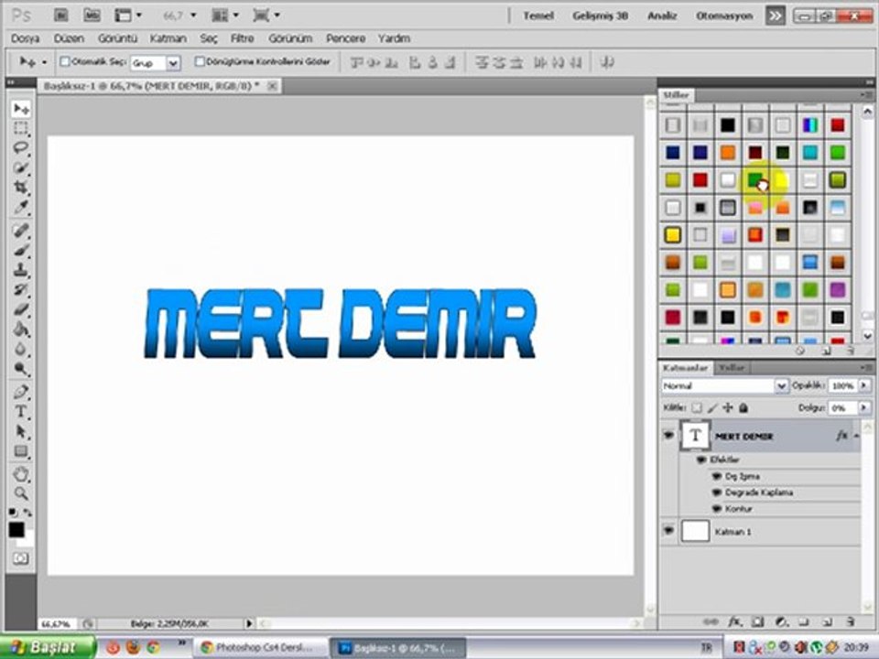Click the Dolgu 0% value field

point(842,408)
